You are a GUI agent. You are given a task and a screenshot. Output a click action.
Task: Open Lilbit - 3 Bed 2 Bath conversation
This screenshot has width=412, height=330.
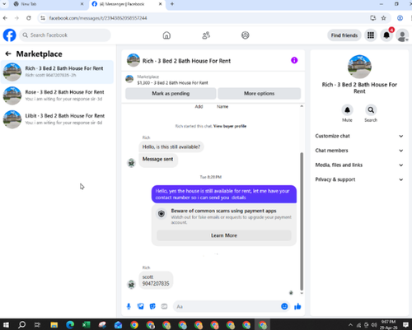57,119
